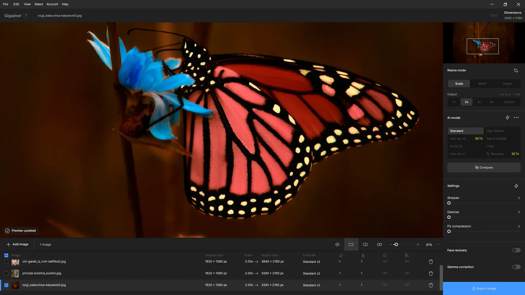
Task: Switch resize mode to Width tab
Action: 482,84
